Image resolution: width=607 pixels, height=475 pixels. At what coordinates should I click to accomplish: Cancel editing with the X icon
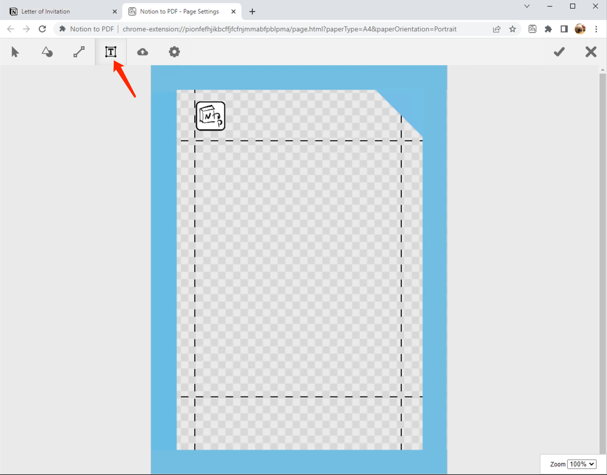(x=591, y=52)
